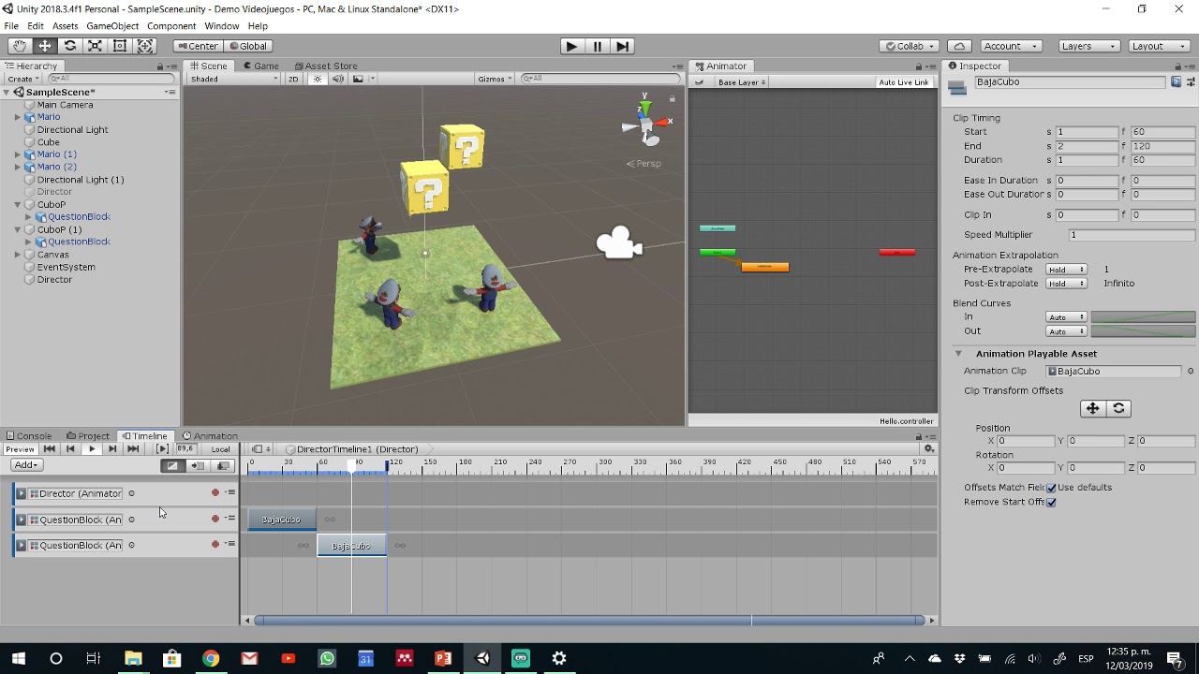
Task: Click the Local time reference button
Action: [x=220, y=449]
